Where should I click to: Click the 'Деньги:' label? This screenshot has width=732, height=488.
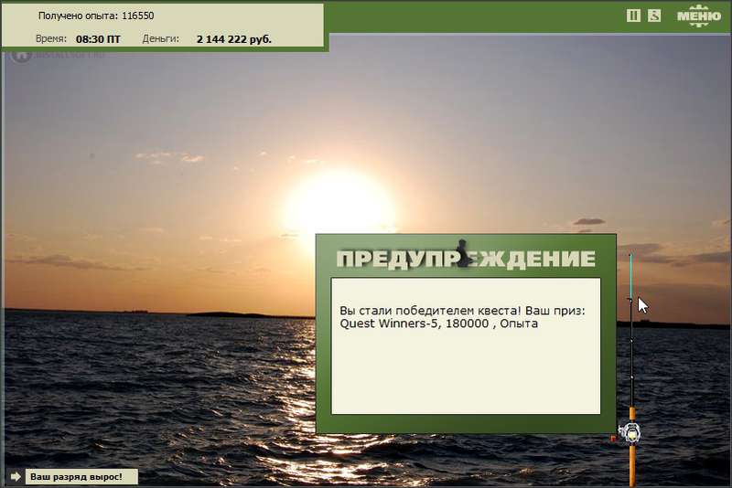point(161,38)
